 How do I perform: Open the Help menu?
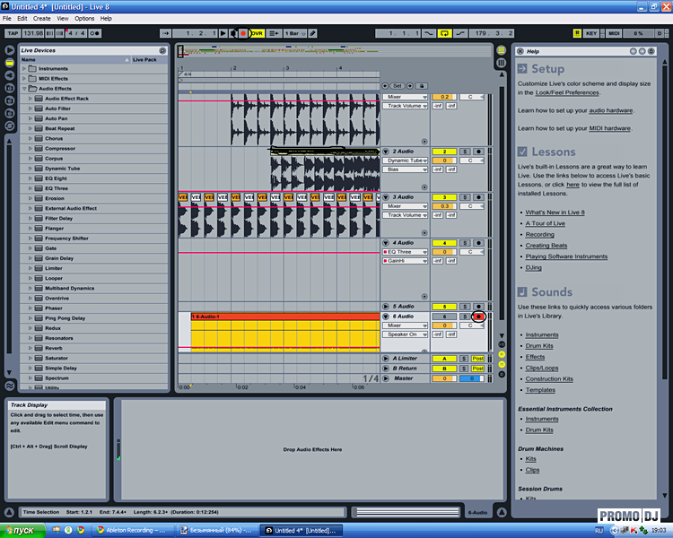tap(106, 19)
